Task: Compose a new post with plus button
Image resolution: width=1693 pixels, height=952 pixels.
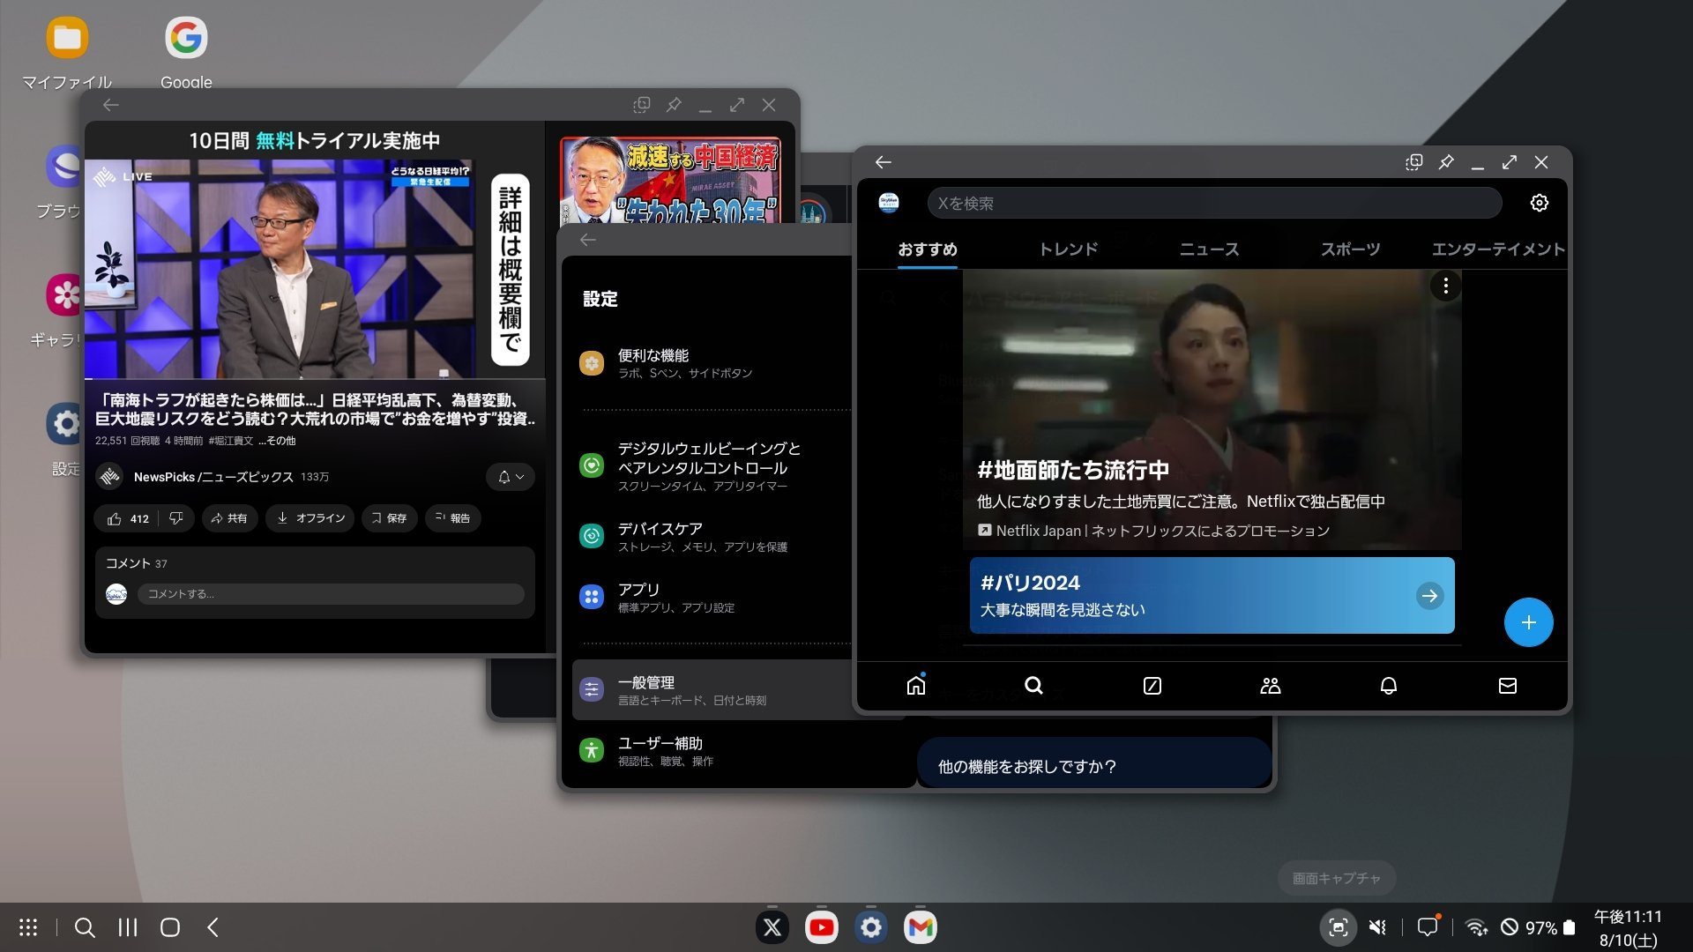Action: pyautogui.click(x=1528, y=622)
